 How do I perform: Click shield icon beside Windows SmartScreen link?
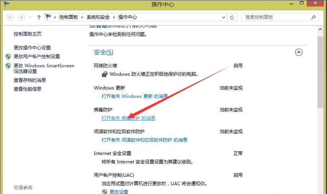(8, 66)
